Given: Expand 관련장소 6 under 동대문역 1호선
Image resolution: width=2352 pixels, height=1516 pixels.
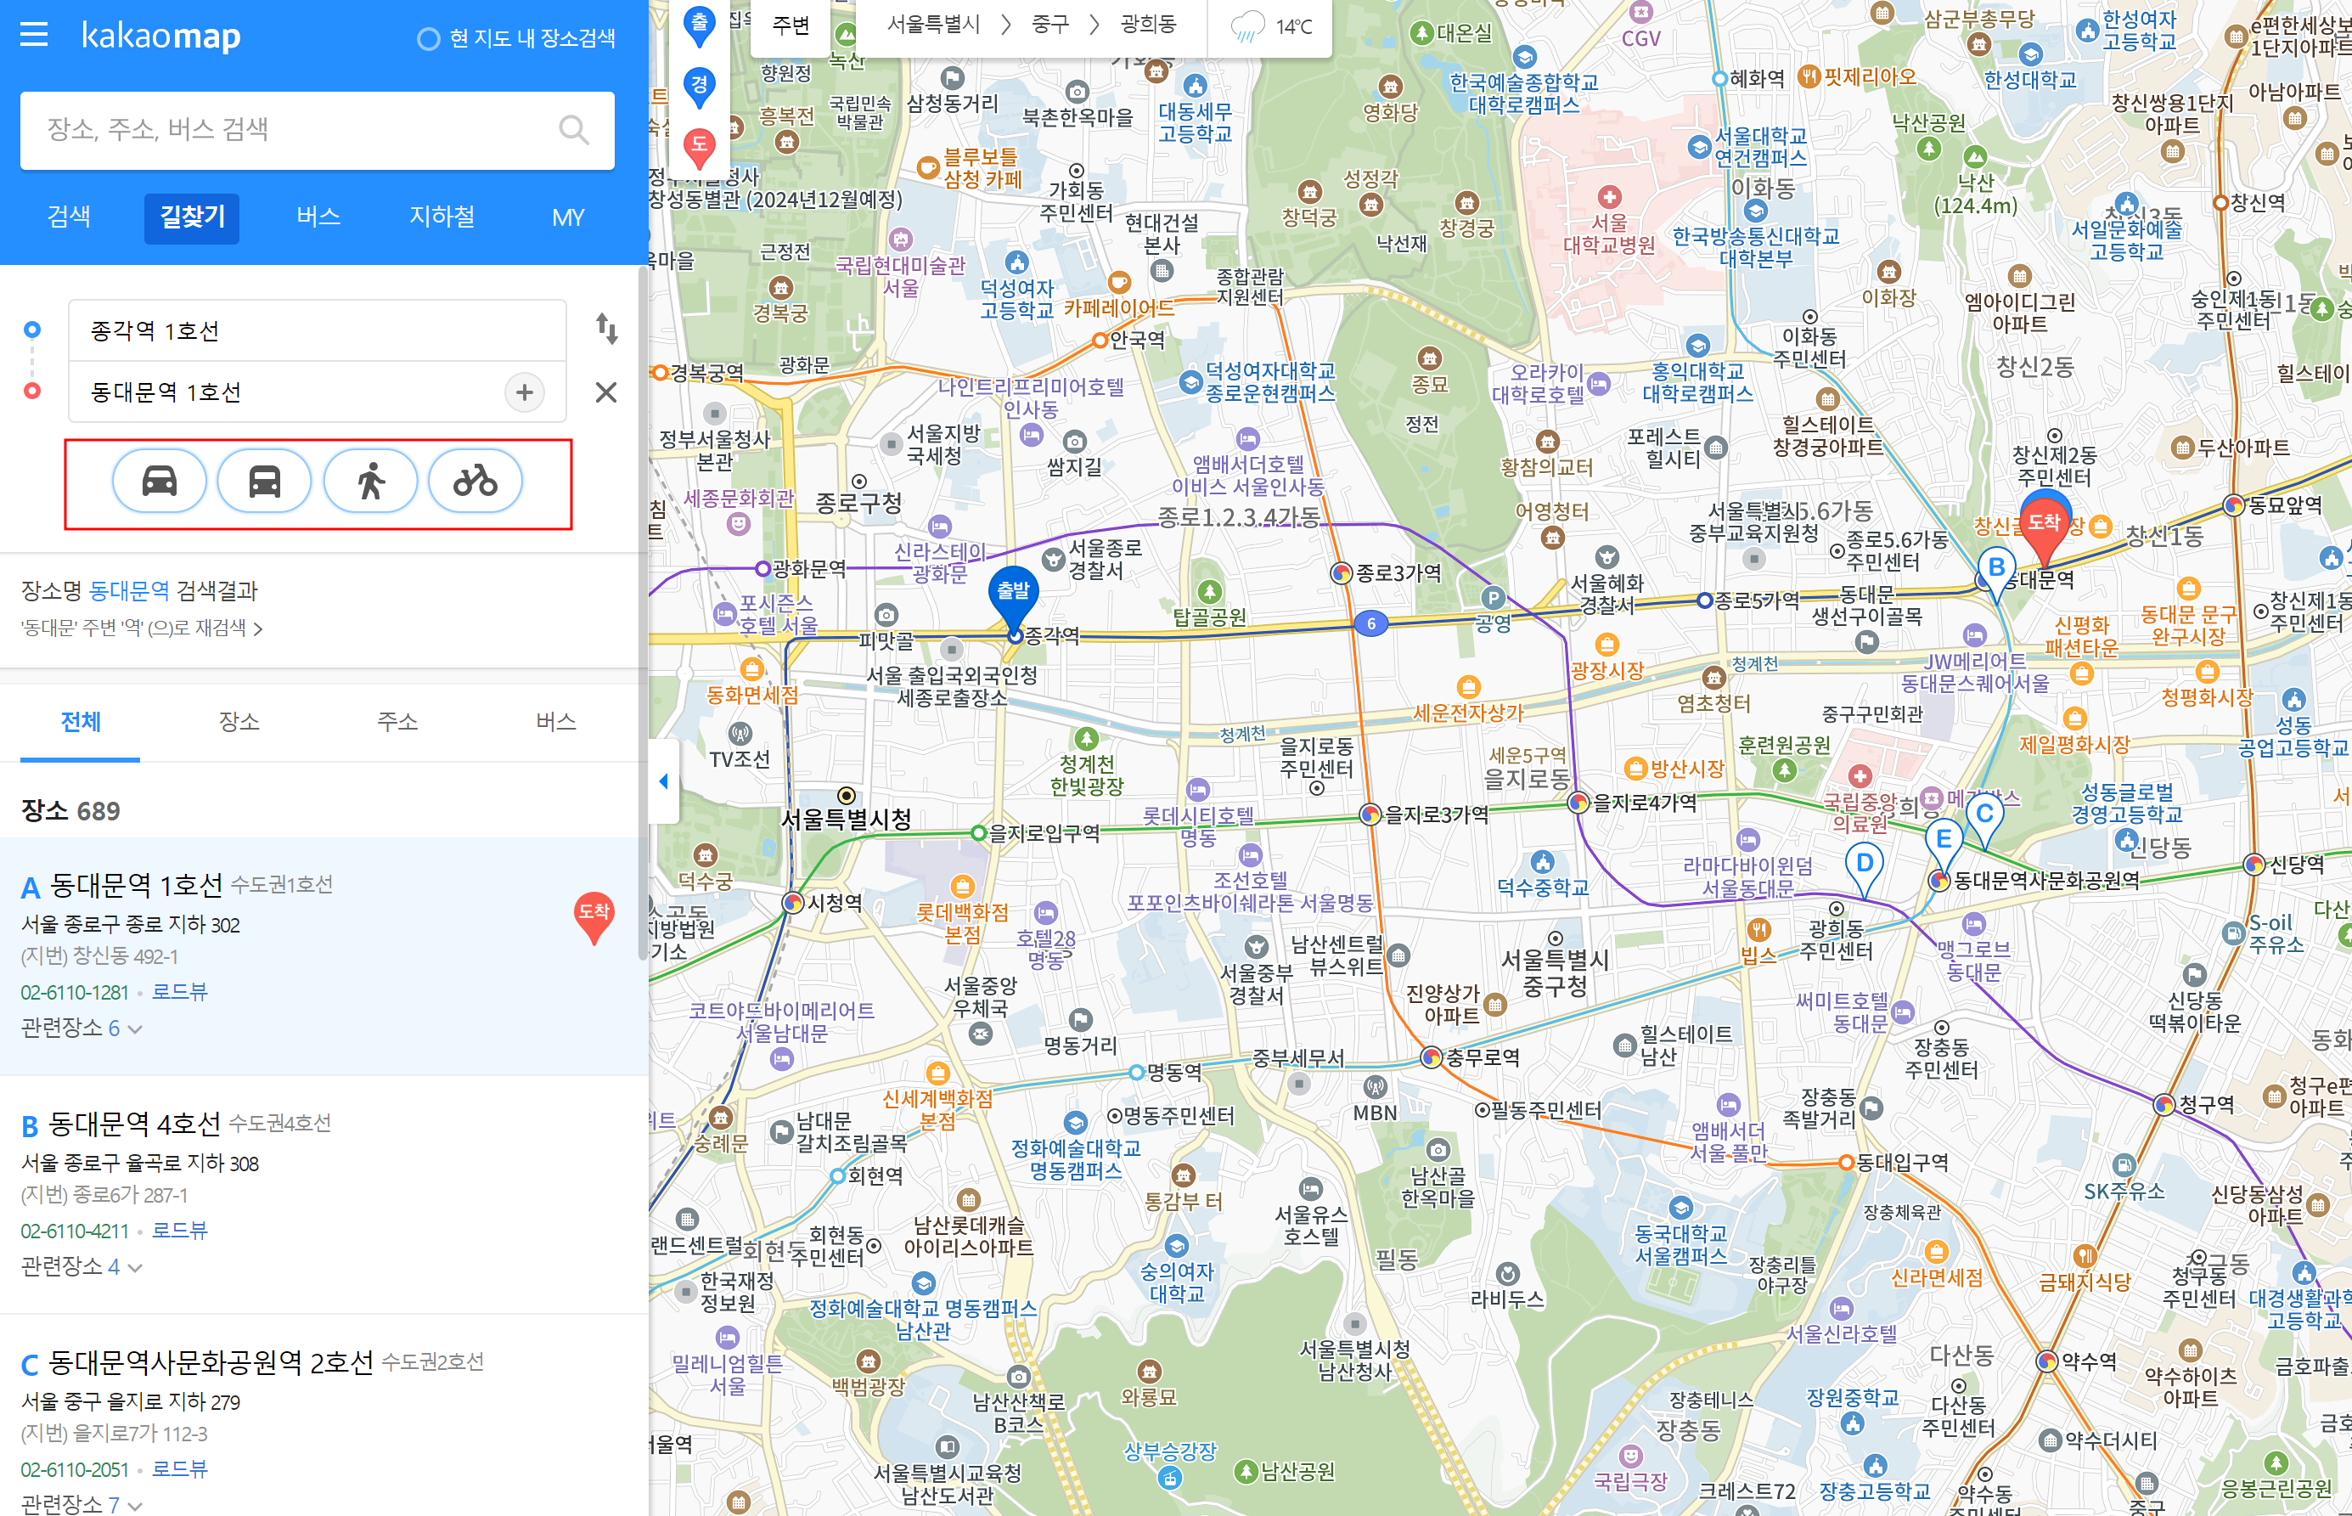Looking at the screenshot, I should point(82,1029).
